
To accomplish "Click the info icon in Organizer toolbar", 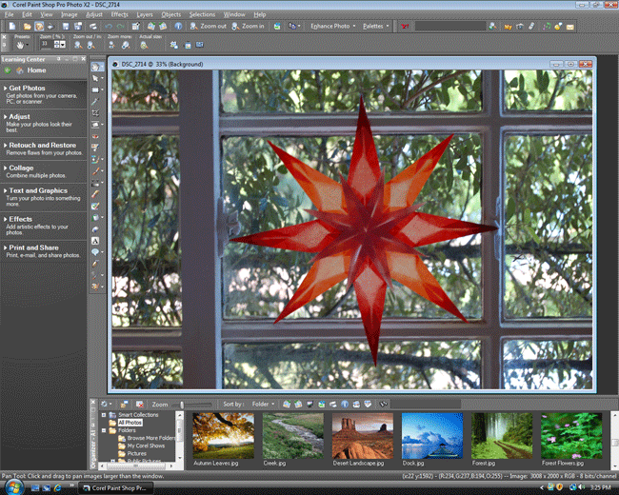I will pyautogui.click(x=345, y=404).
